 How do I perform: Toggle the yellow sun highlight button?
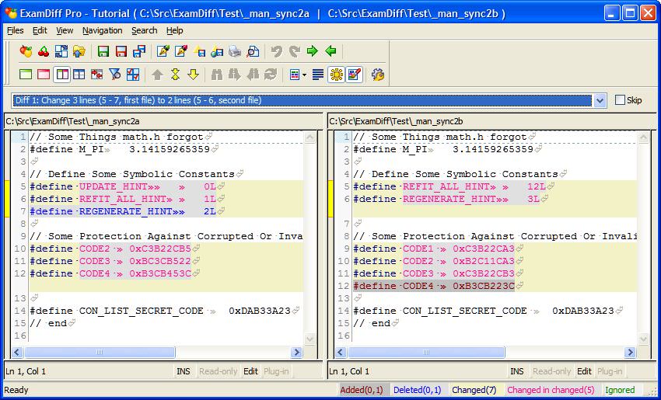pyautogui.click(x=336, y=75)
